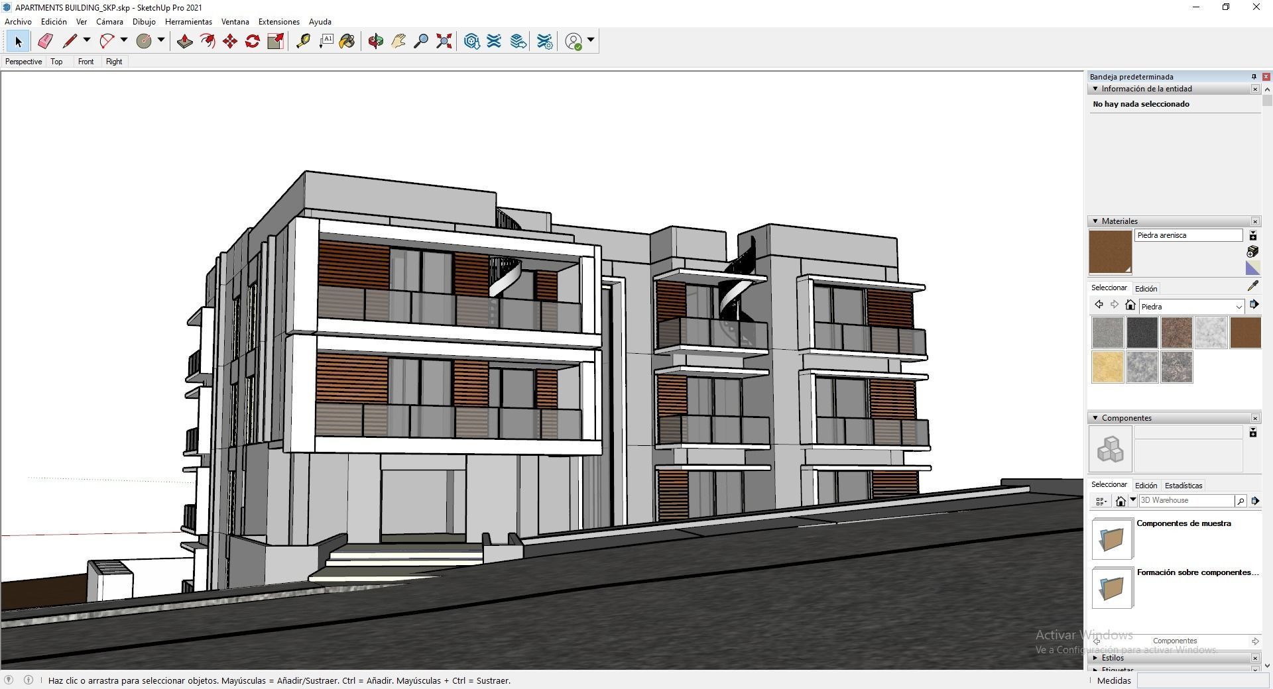Open Componentes Estadísticas tab
The width and height of the screenshot is (1273, 689).
(x=1183, y=486)
